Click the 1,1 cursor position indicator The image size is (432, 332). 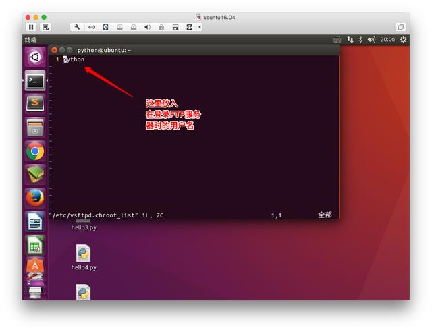[x=277, y=215]
